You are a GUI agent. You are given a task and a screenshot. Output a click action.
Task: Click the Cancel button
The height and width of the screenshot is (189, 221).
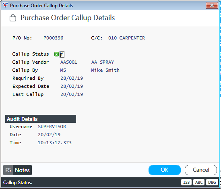tap(201, 170)
